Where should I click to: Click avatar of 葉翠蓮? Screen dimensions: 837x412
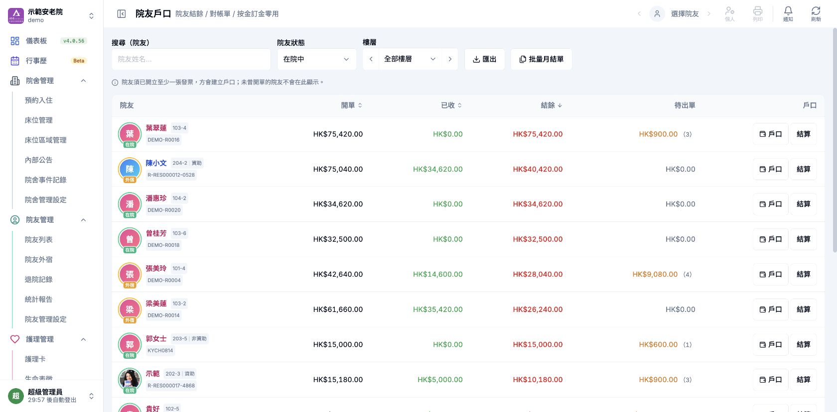click(x=130, y=134)
